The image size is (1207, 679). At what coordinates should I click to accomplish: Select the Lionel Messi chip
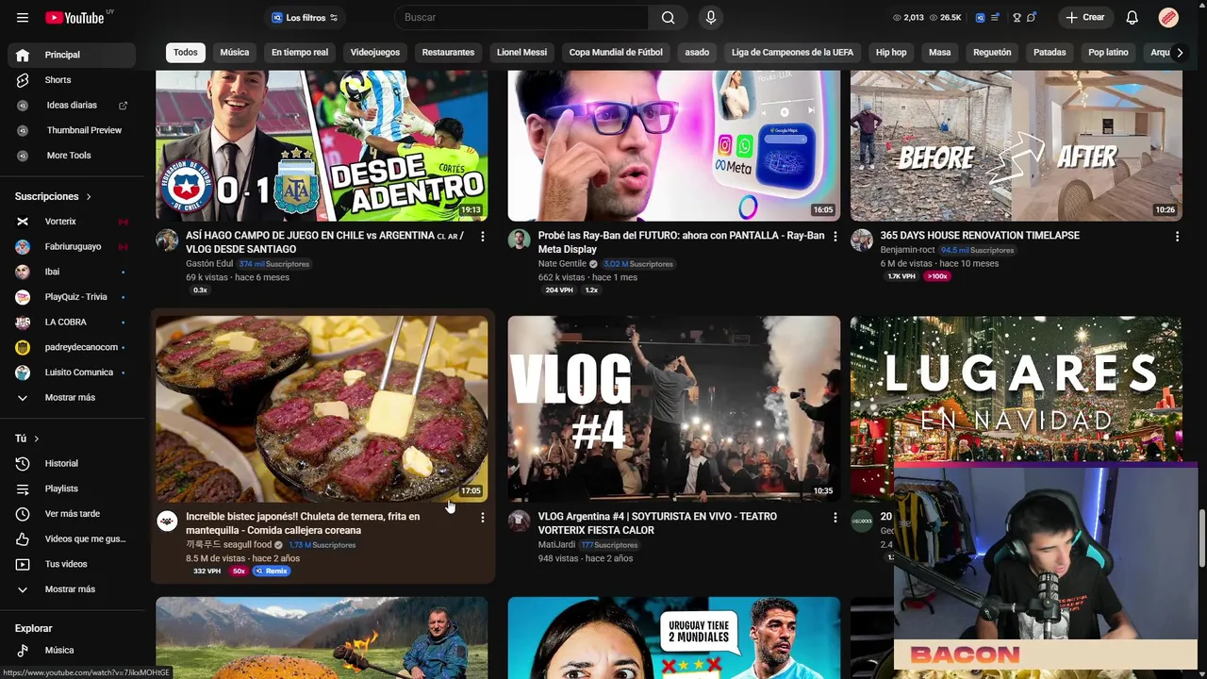coord(521,52)
